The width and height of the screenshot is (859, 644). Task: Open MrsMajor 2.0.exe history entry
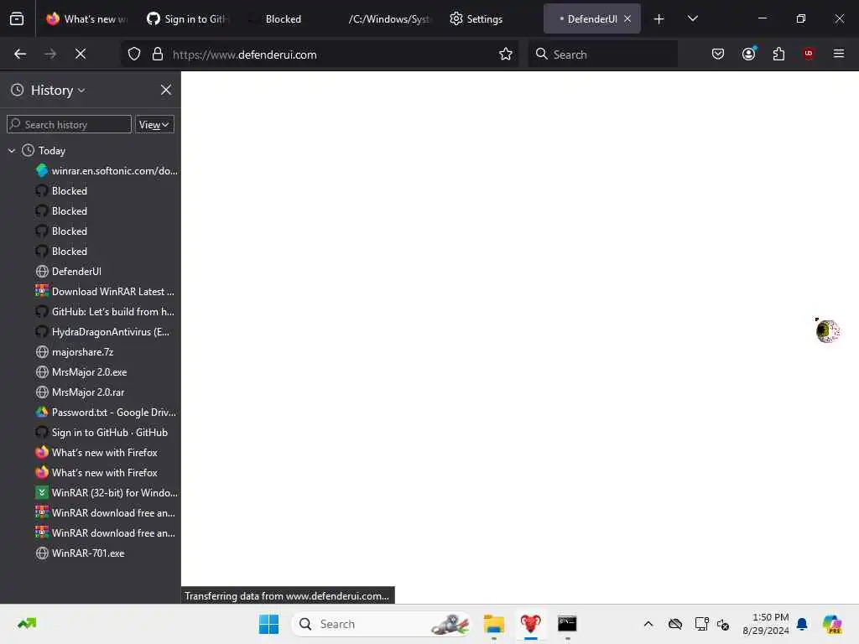[x=81, y=372]
